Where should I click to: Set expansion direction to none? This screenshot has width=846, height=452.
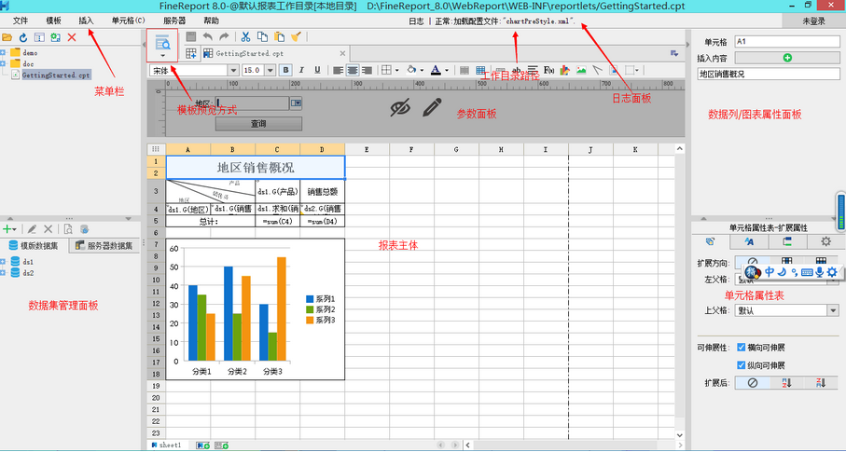click(x=753, y=263)
